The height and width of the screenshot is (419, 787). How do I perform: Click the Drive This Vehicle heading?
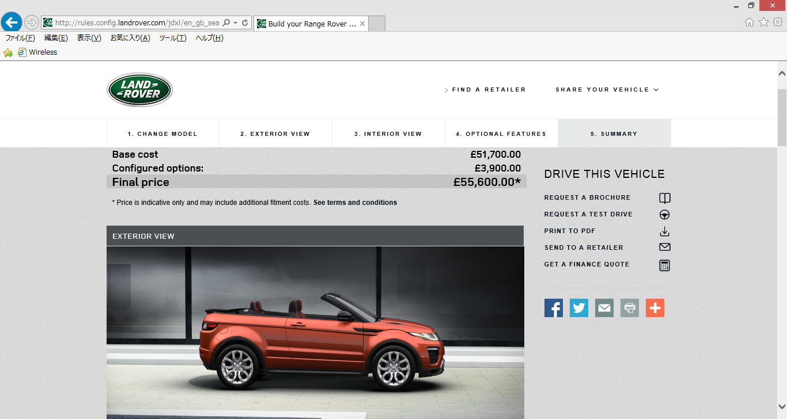(x=604, y=174)
